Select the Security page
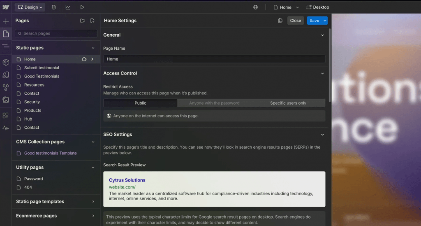 32,102
